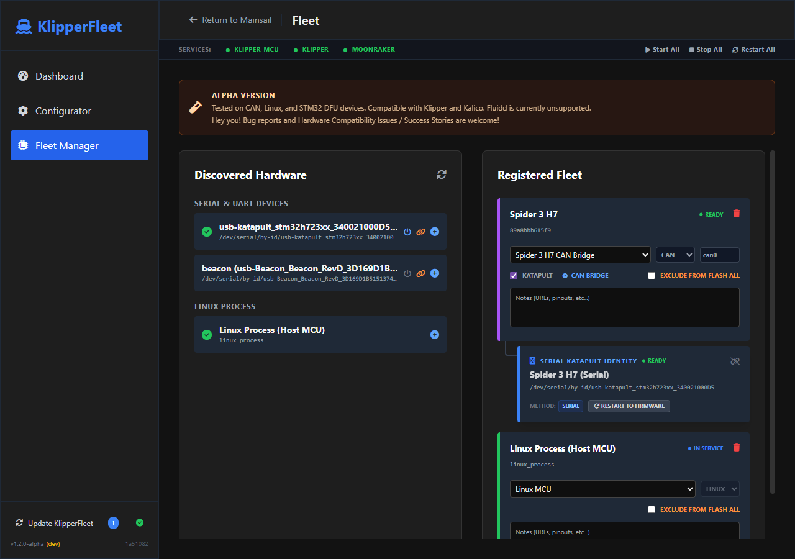Add Linux Process host MCU to fleet
The image size is (795, 559).
click(435, 335)
